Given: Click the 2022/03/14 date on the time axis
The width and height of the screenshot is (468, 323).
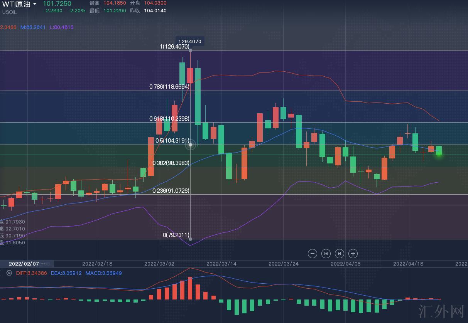Looking at the screenshot, I should [221, 264].
